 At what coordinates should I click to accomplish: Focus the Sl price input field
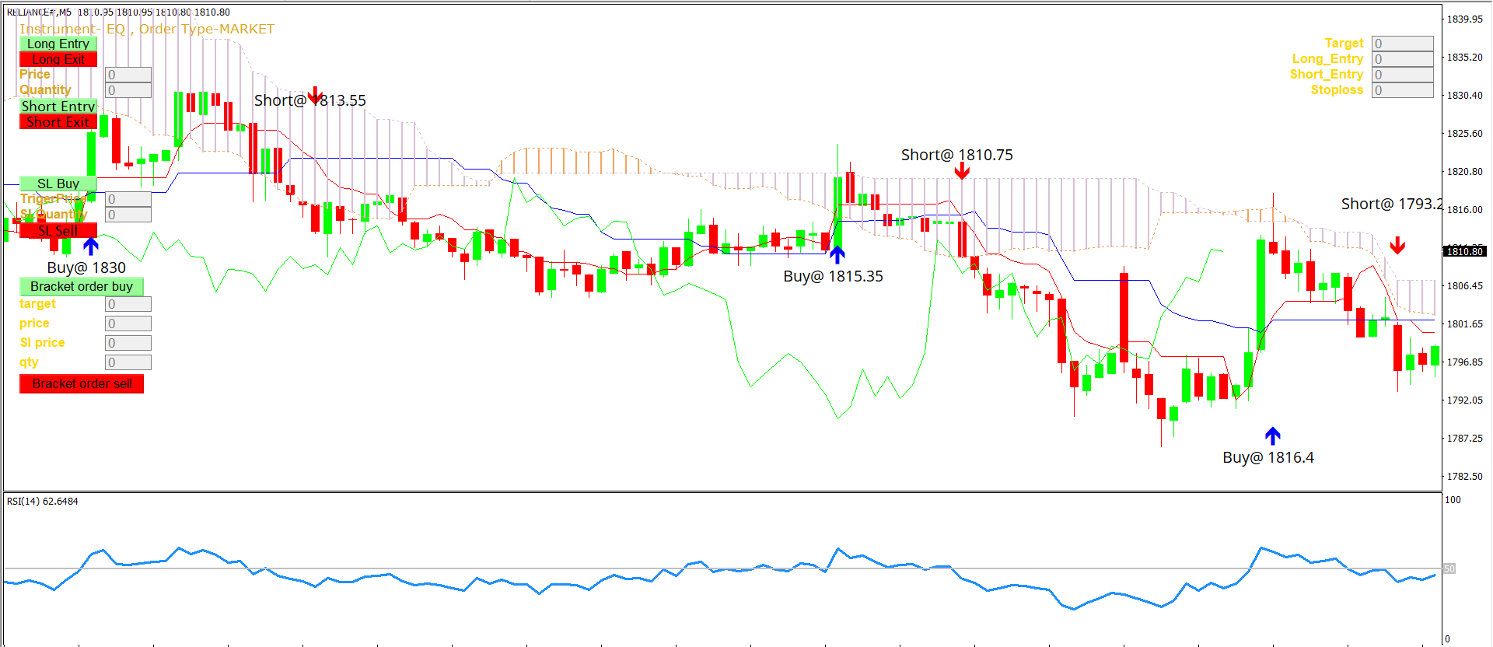(128, 343)
